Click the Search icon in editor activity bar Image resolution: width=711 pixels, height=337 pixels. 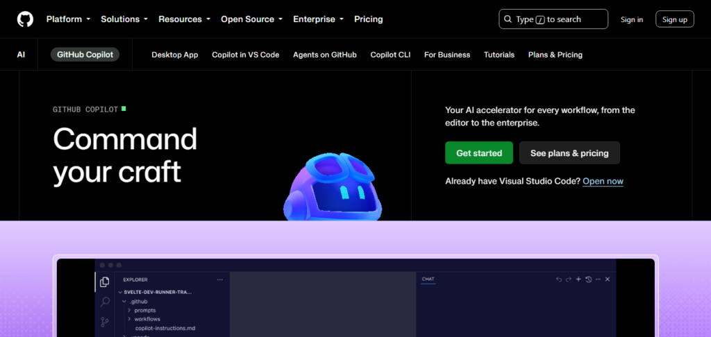104,302
